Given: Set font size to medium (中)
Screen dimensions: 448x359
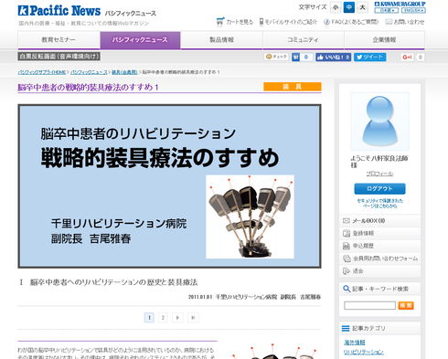Looking at the screenshot, I should [x=349, y=7].
